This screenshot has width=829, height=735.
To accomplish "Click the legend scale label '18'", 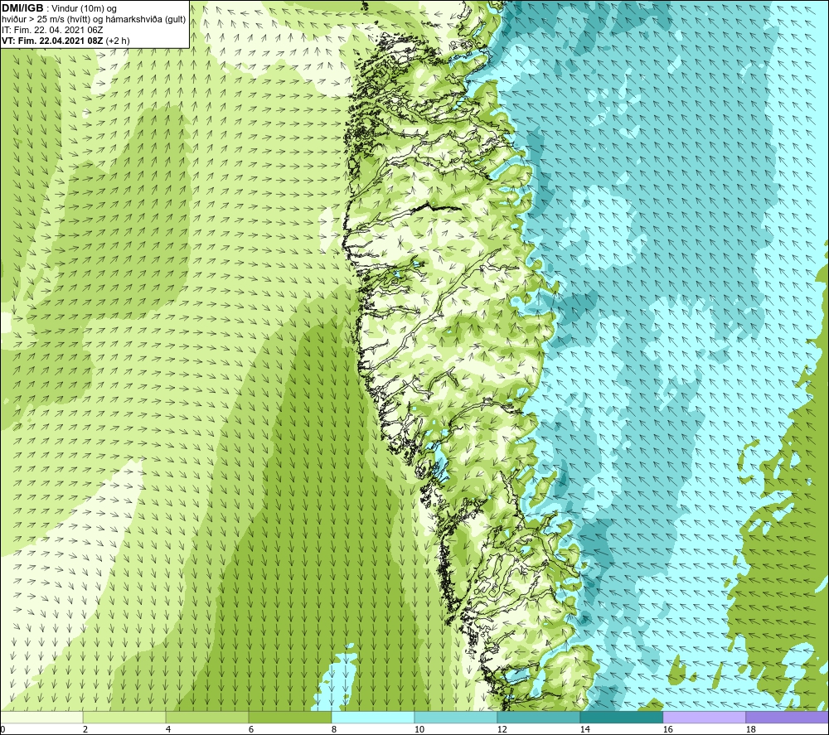I will pos(750,729).
